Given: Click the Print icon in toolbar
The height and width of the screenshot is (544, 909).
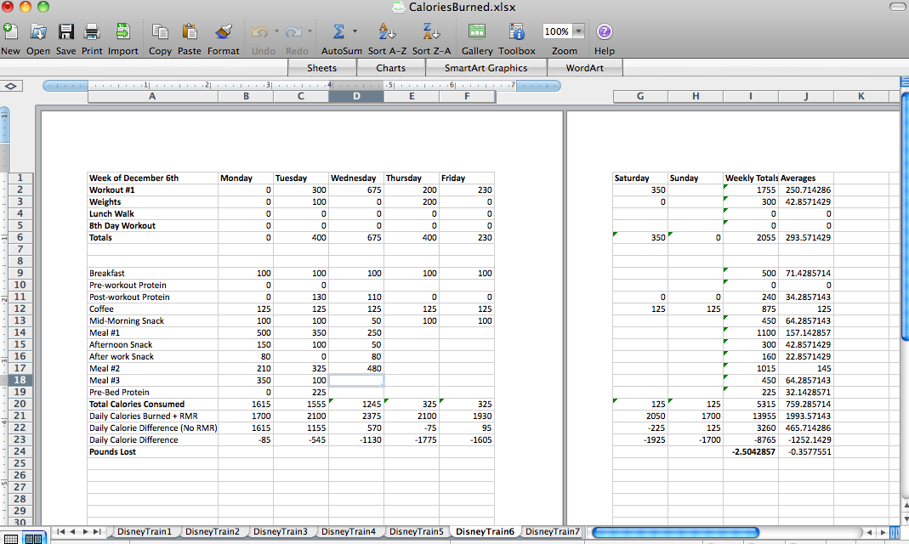Looking at the screenshot, I should tap(92, 32).
